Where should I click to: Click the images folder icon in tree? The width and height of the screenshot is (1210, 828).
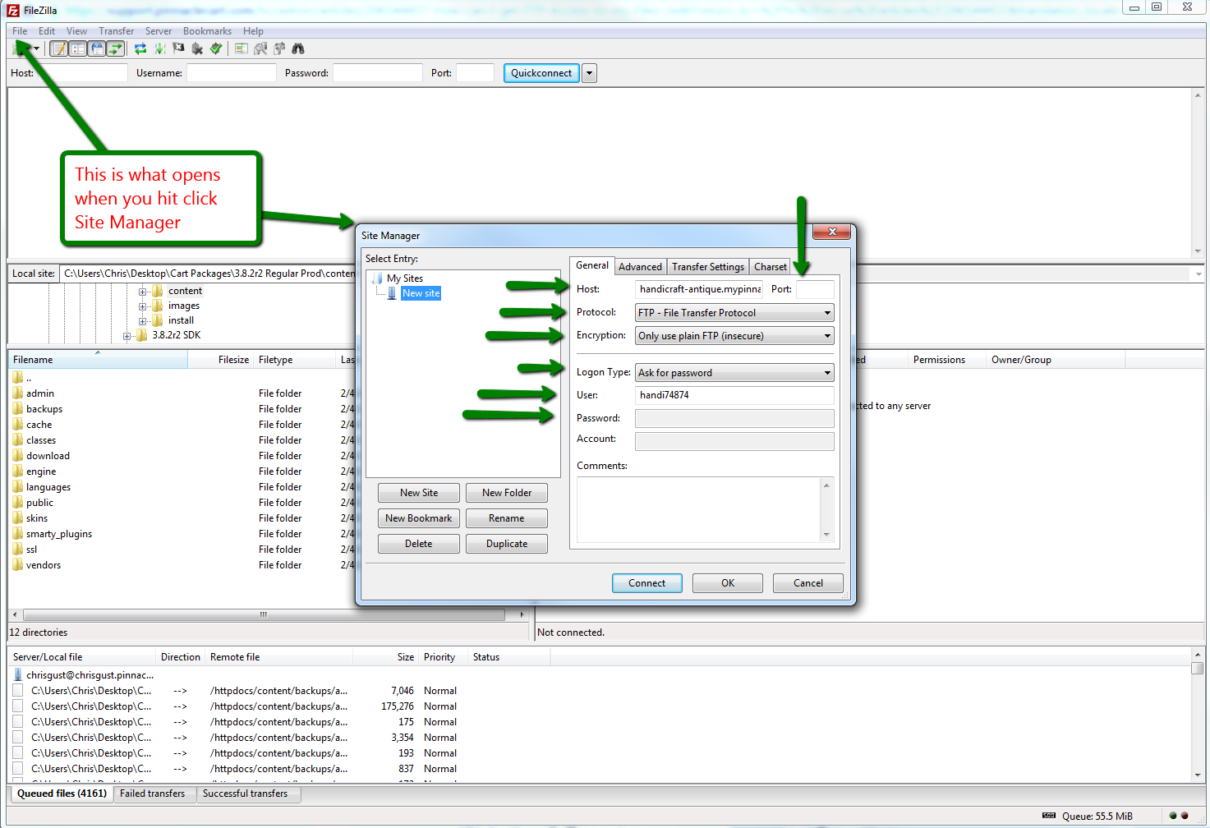tap(158, 306)
